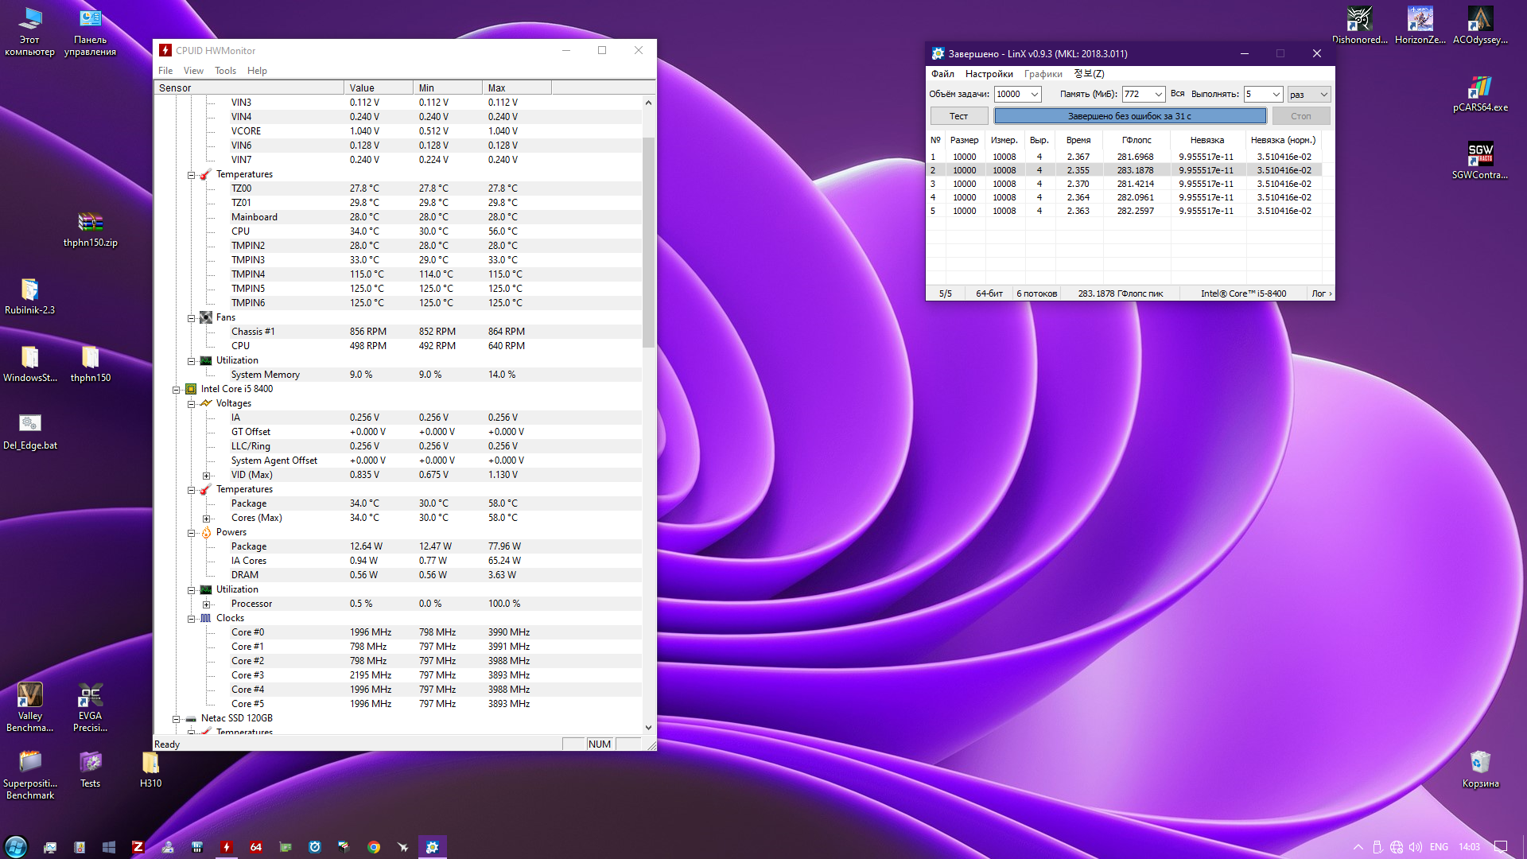
Task: Open the Настройки menu in LinX
Action: [989, 74]
